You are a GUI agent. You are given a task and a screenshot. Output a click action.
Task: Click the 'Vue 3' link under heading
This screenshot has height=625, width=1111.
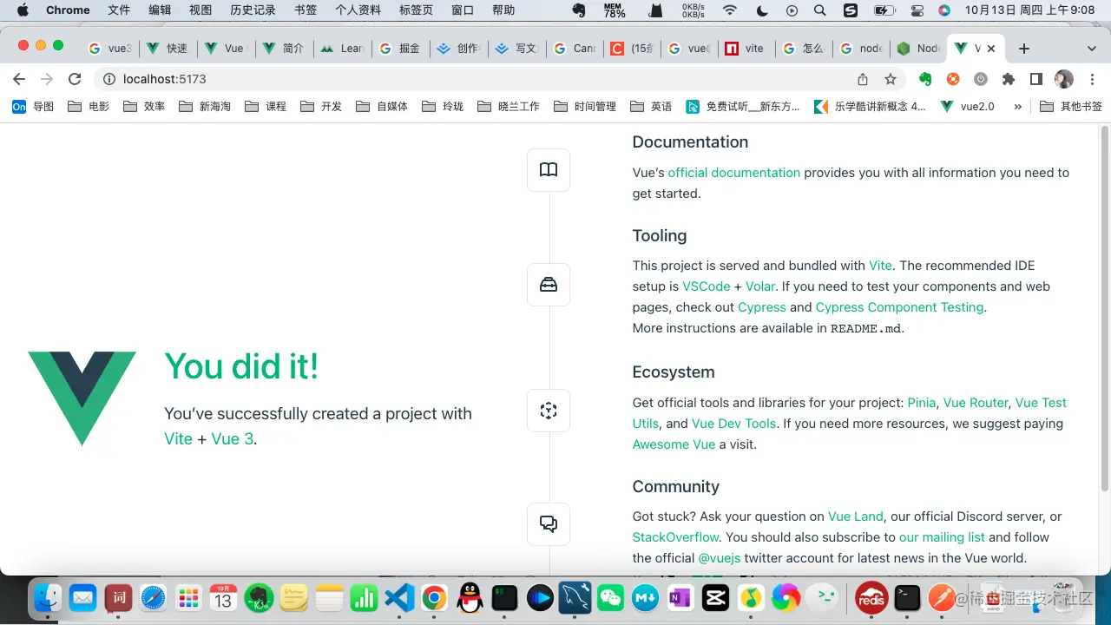233,438
